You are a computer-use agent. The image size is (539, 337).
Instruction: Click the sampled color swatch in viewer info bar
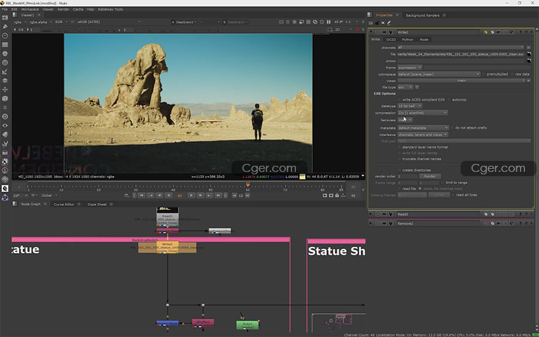point(302,177)
